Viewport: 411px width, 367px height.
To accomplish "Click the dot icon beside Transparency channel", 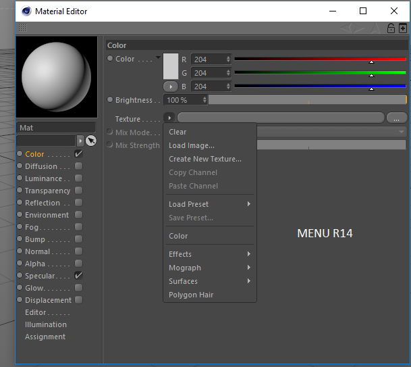I will tap(20, 190).
